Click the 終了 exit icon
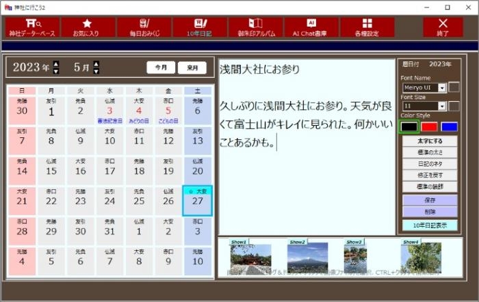 tap(443, 27)
